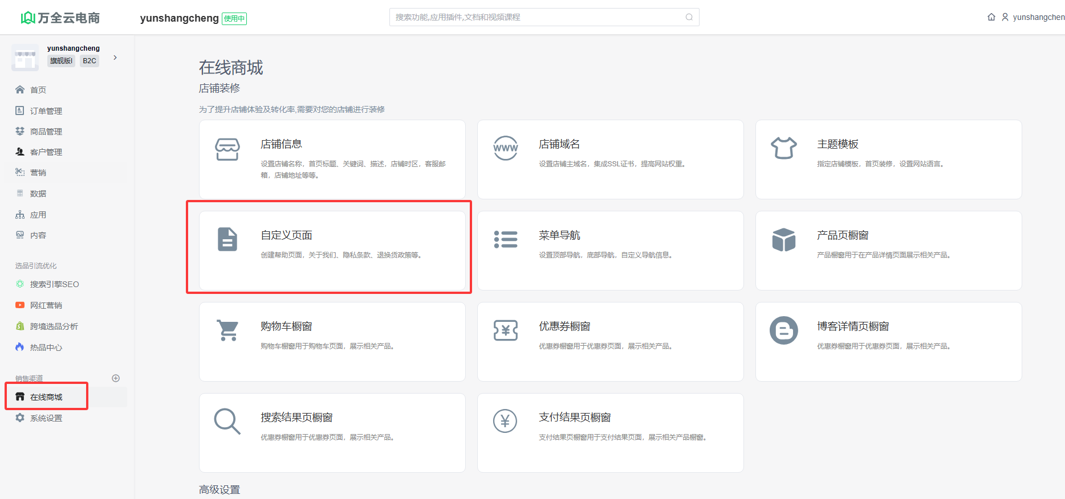Open the 支付结果页橱窗 card title
This screenshot has height=499, width=1065.
pyautogui.click(x=575, y=418)
